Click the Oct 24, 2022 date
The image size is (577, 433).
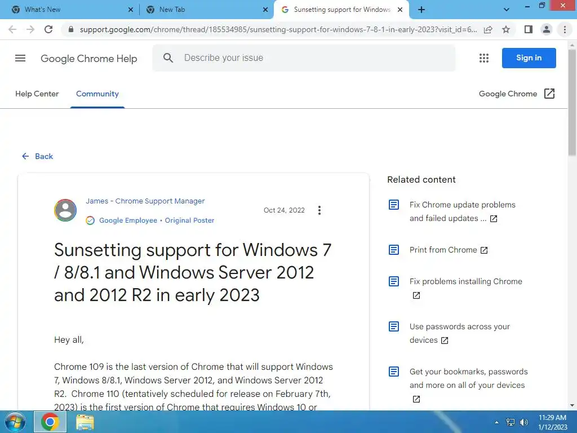tap(284, 210)
